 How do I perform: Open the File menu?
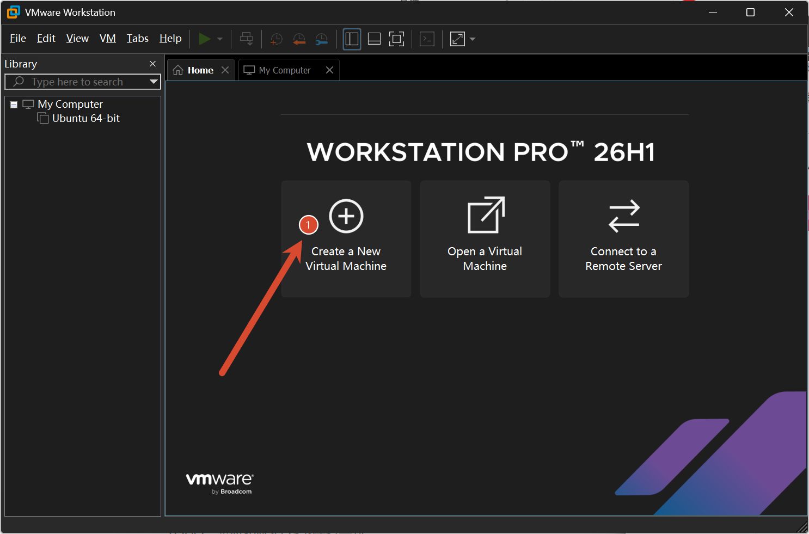pos(18,39)
